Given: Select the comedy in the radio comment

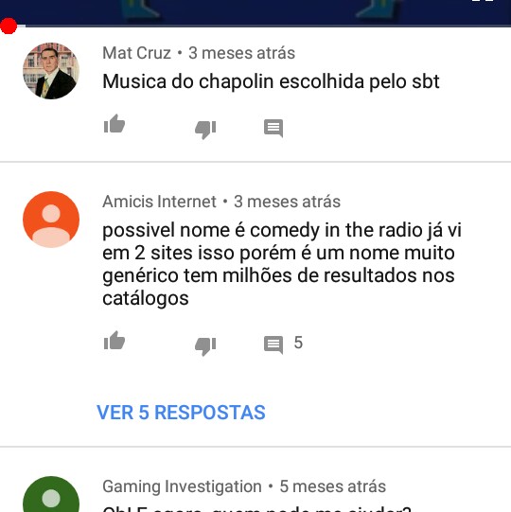Looking at the screenshot, I should coord(282,264).
